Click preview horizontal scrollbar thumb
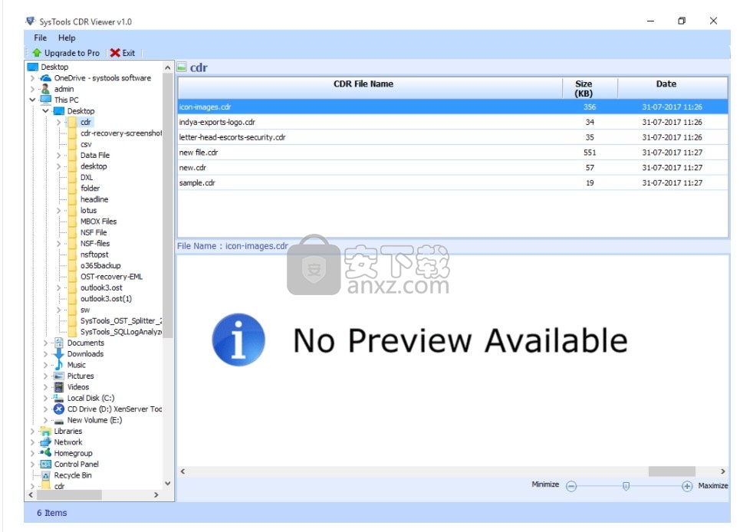This screenshot has width=740, height=532. (x=672, y=471)
